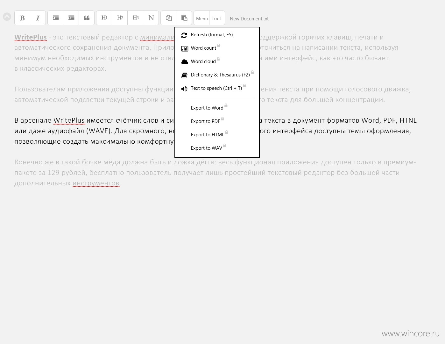Choose Export to Word
Screen dimensions: 445x344
click(x=217, y=108)
